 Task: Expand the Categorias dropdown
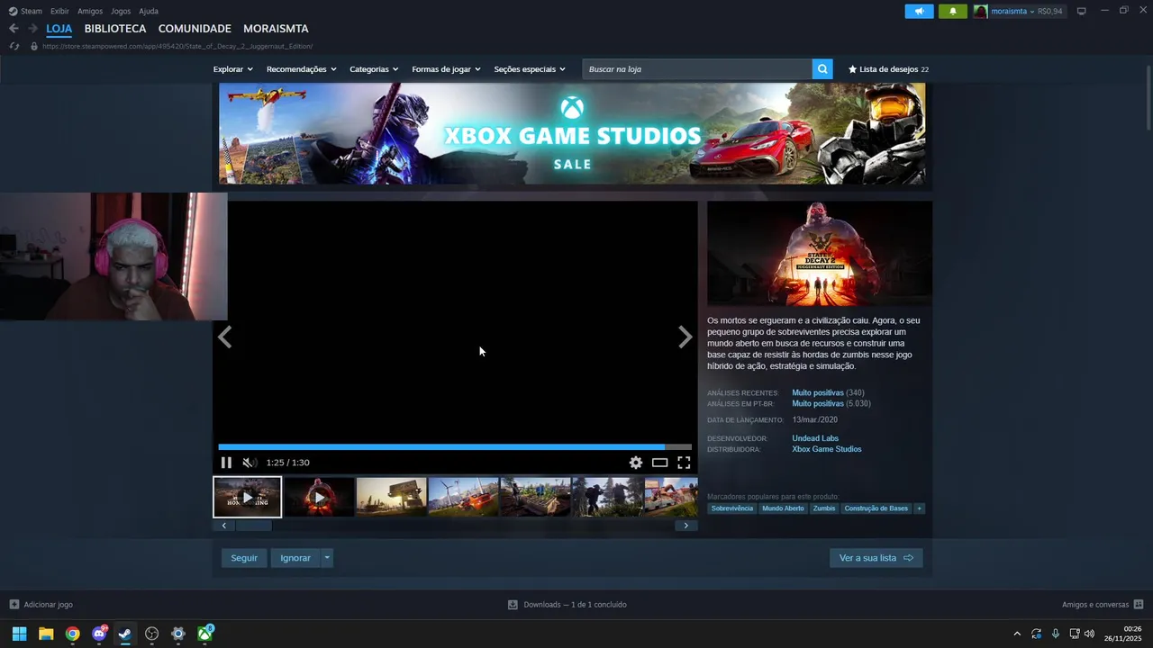(x=374, y=69)
